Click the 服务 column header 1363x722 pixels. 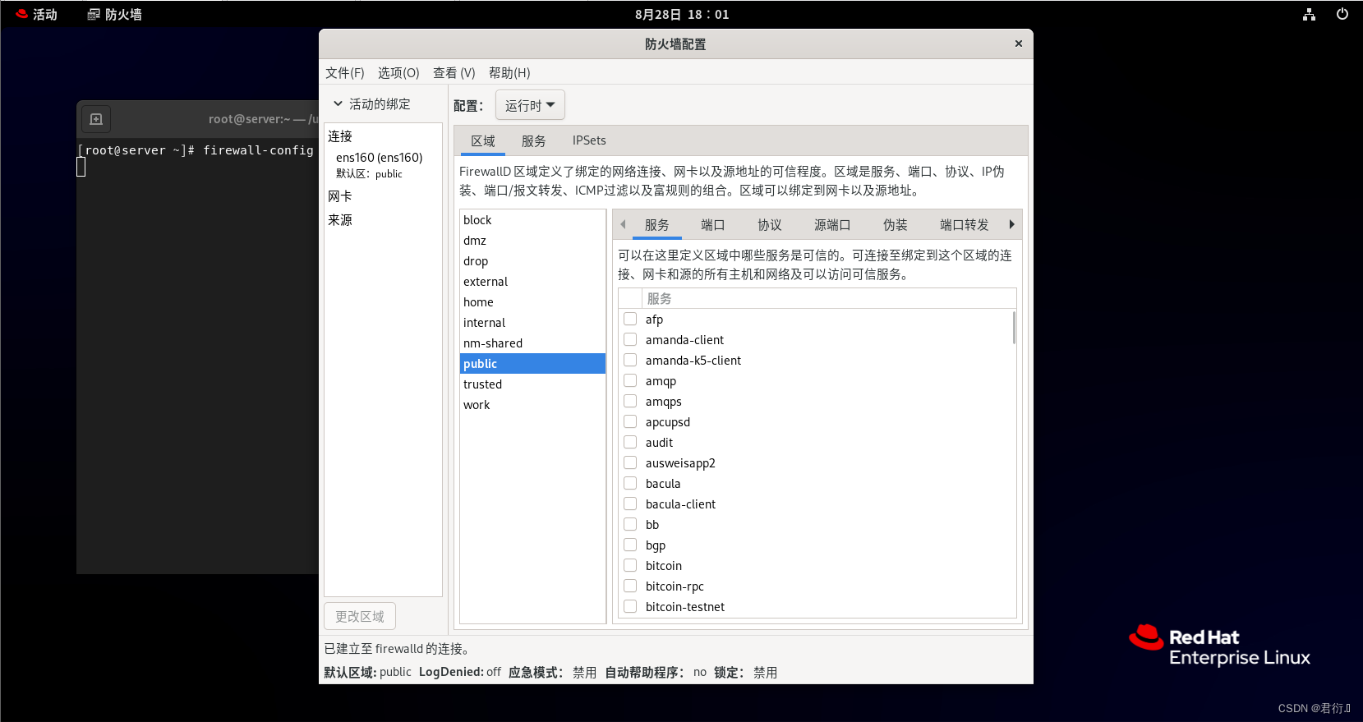tap(829, 298)
